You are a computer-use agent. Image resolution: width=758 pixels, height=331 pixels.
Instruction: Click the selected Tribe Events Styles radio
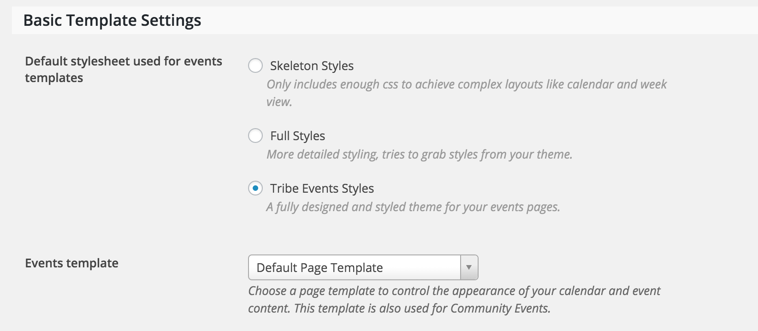[x=255, y=189]
